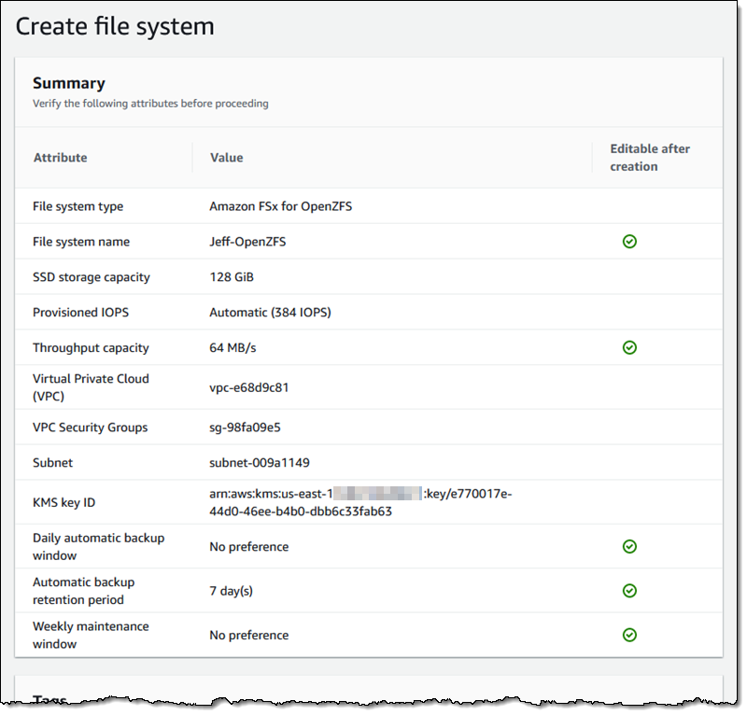Click the Attribute column header

click(x=61, y=158)
